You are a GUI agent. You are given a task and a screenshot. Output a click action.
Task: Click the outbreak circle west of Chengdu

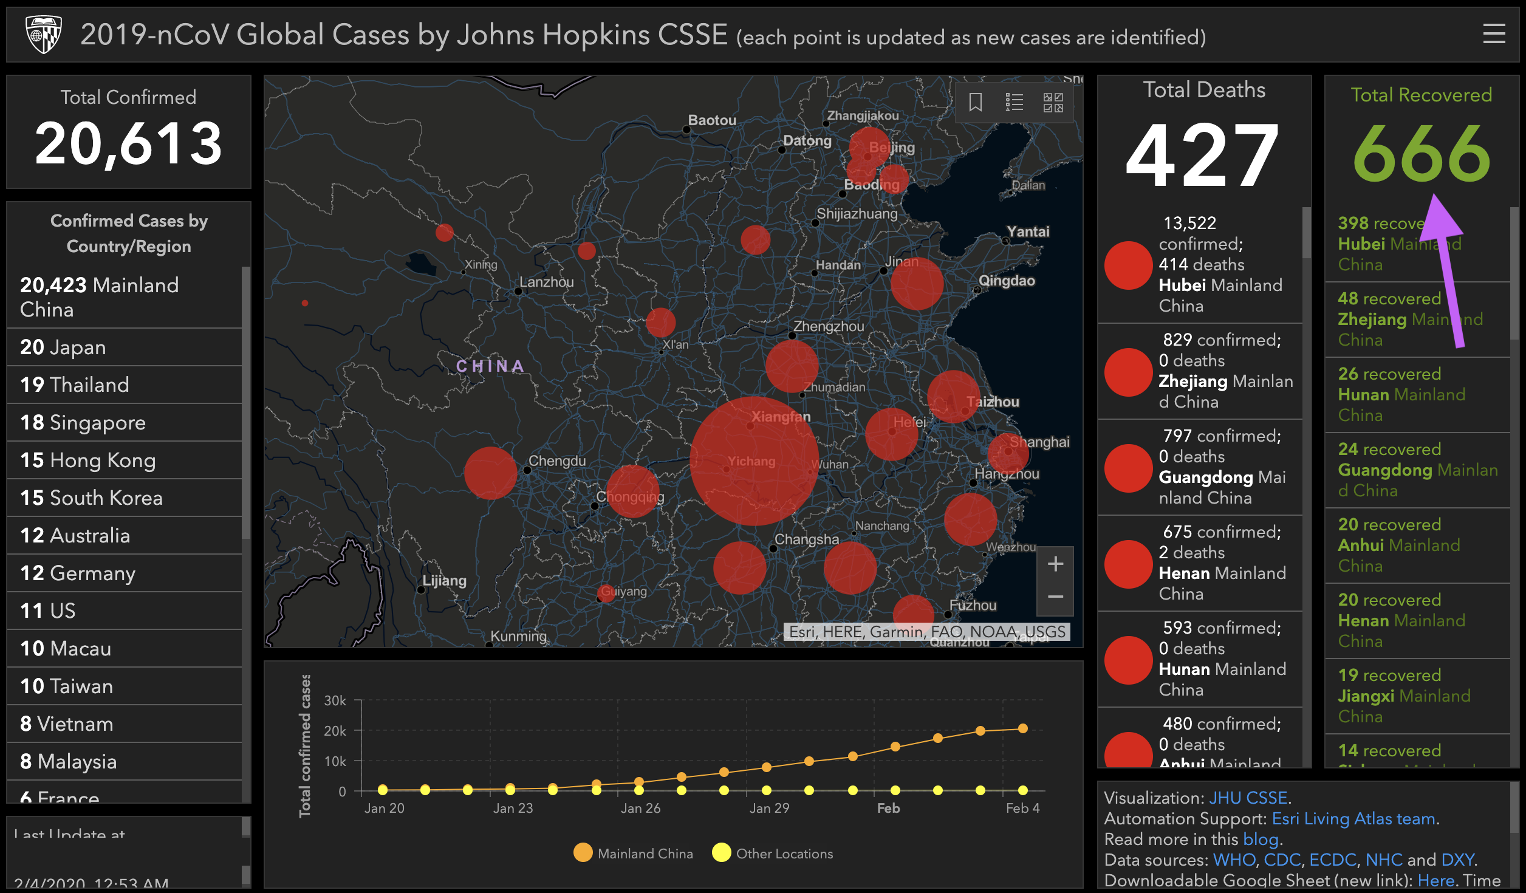491,473
